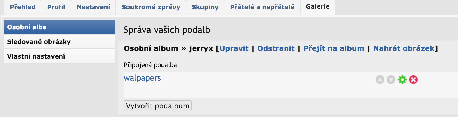Switch to the Přehled tab

(x=23, y=7)
